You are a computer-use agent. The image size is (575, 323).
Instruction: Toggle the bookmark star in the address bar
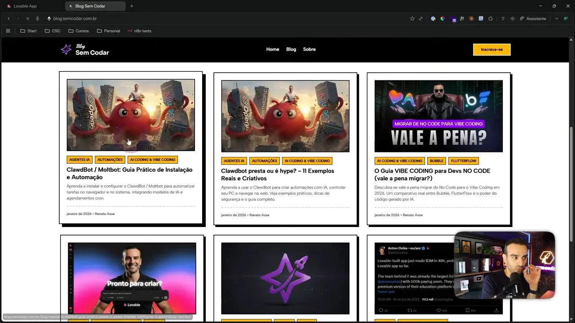click(412, 18)
